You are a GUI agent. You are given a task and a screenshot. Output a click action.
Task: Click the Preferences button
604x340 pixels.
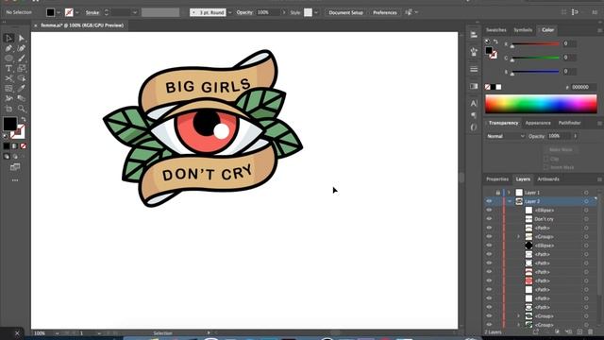(x=384, y=12)
